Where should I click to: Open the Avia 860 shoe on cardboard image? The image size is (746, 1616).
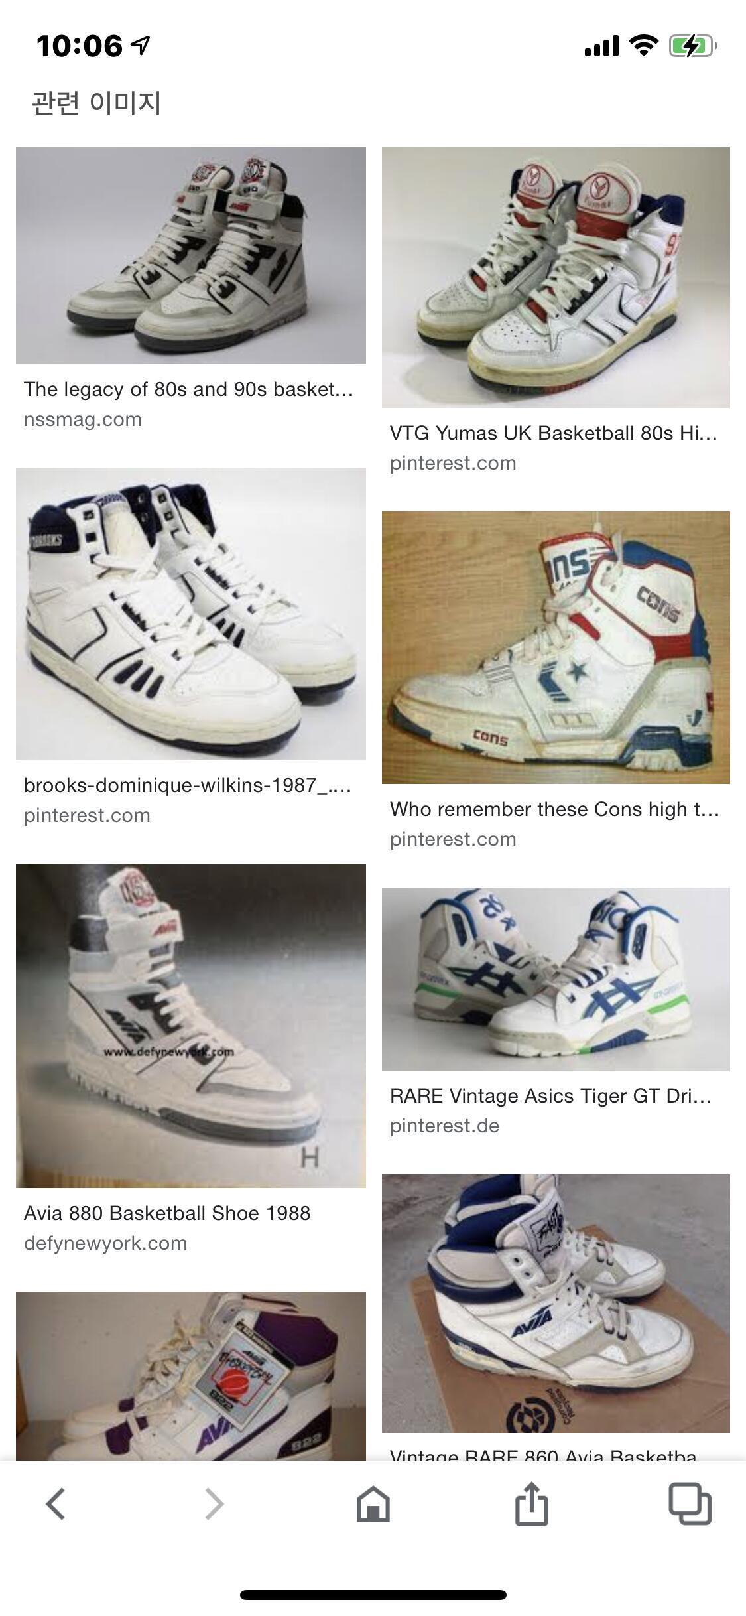click(556, 1304)
